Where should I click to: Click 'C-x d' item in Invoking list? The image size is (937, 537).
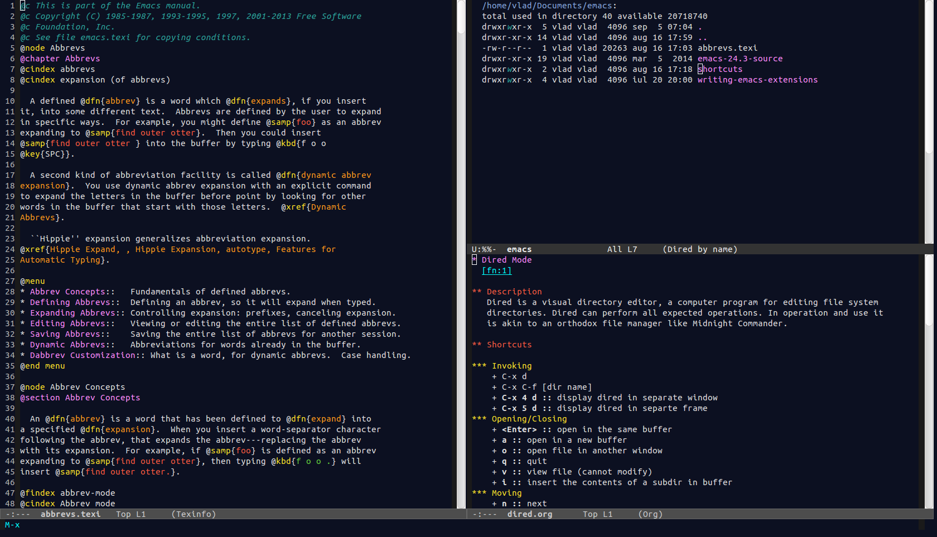(509, 376)
